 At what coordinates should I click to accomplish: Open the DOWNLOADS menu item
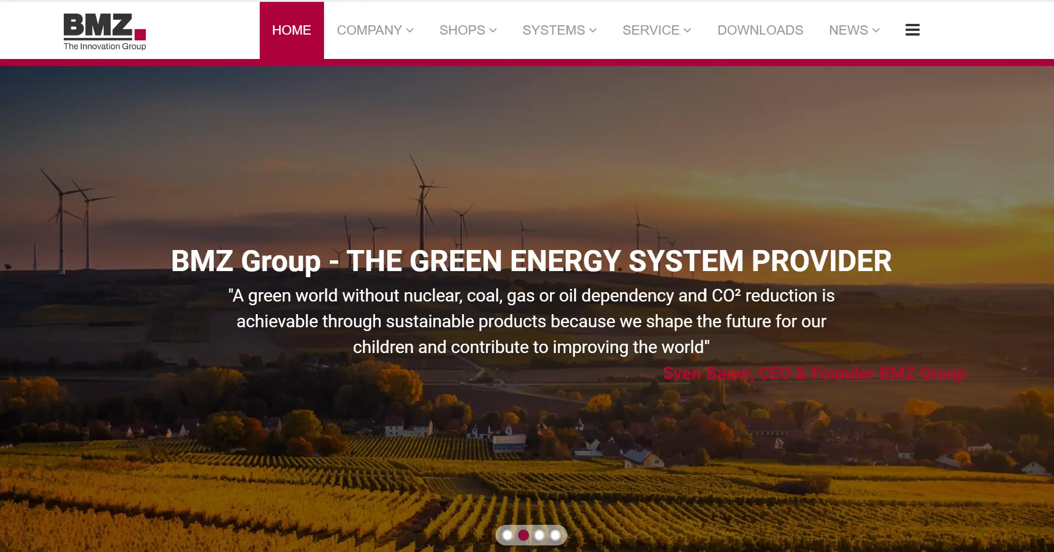click(760, 30)
